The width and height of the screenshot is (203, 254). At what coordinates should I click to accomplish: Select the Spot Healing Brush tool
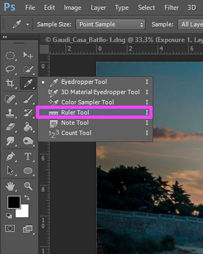[11, 99]
